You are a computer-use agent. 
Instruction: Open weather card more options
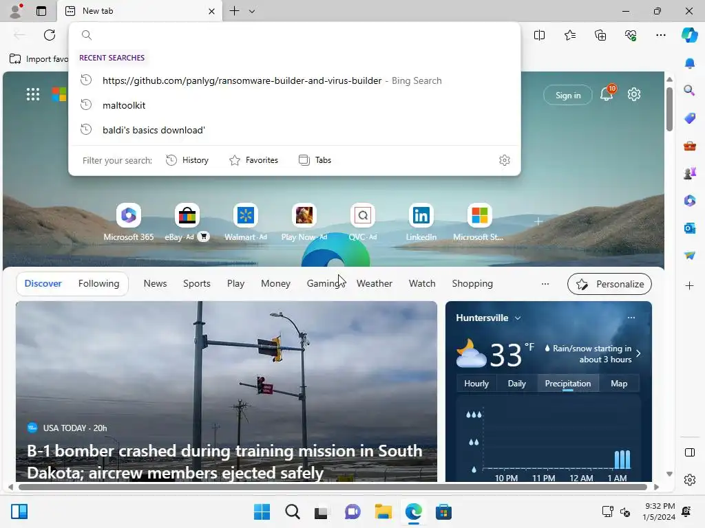pos(631,318)
